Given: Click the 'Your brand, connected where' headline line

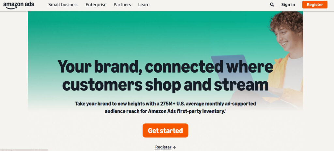Looking at the screenshot, I should click(x=165, y=66).
